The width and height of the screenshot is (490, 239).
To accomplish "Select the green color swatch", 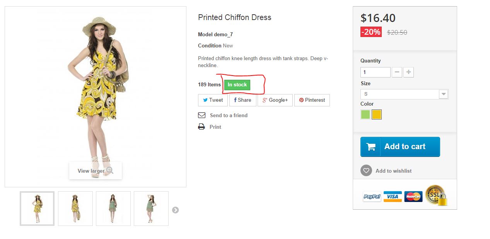I will (365, 114).
